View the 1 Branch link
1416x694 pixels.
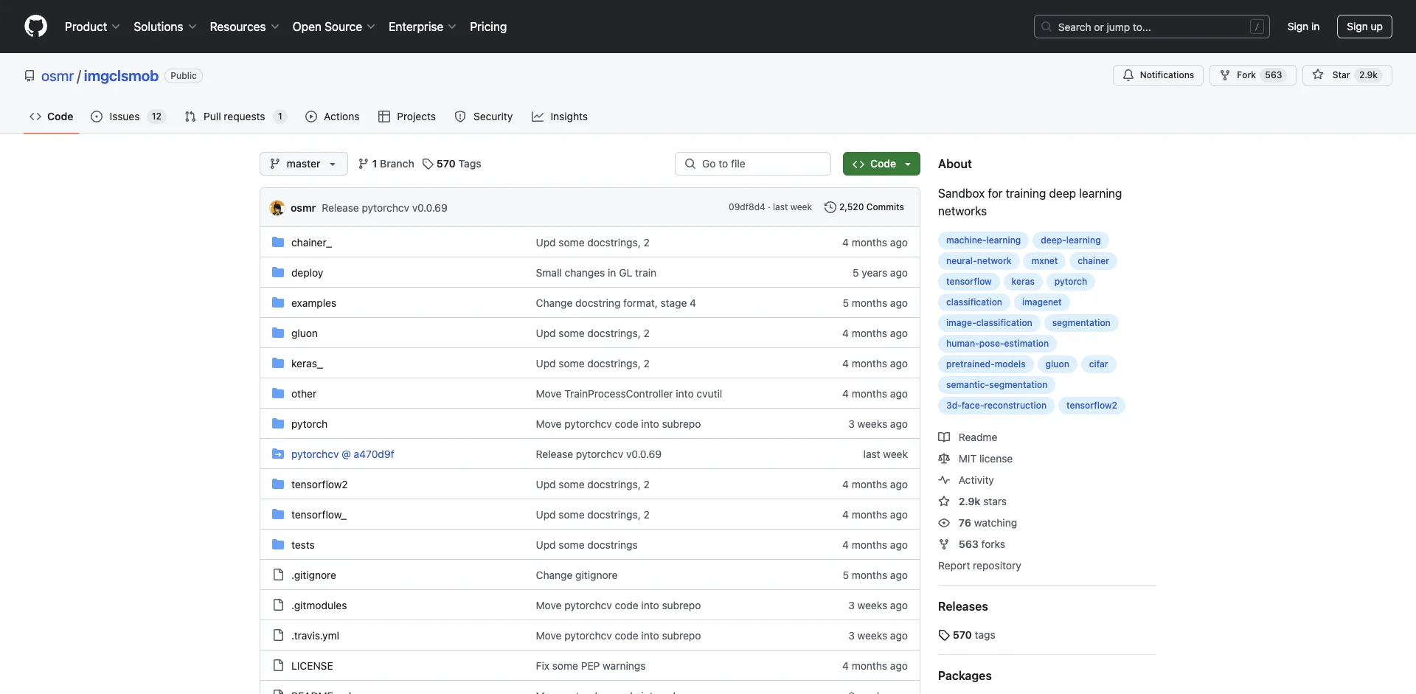[x=386, y=164]
